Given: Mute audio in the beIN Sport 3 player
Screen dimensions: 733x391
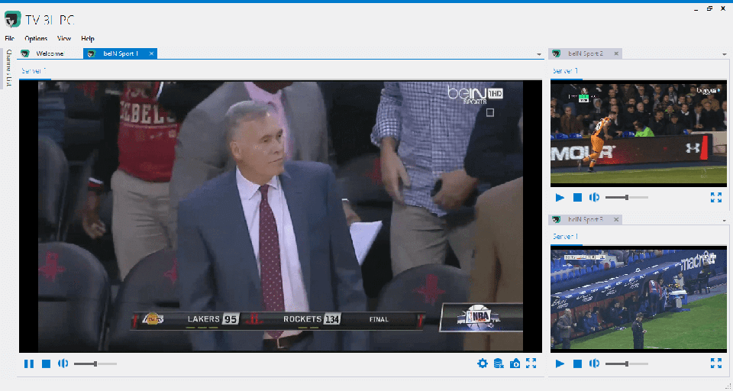Looking at the screenshot, I should pyautogui.click(x=595, y=364).
